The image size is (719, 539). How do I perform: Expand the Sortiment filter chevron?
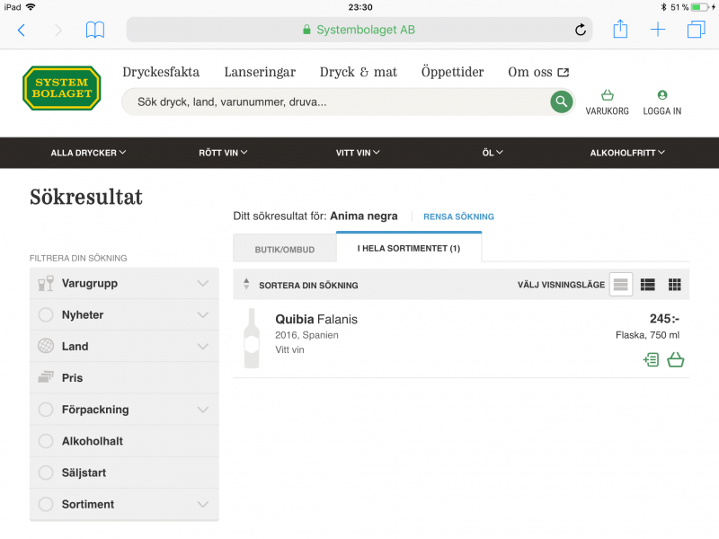(x=203, y=505)
